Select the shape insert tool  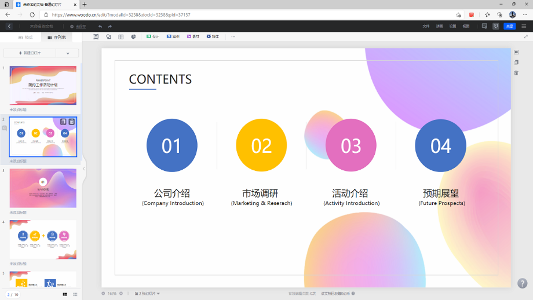pyautogui.click(x=108, y=36)
